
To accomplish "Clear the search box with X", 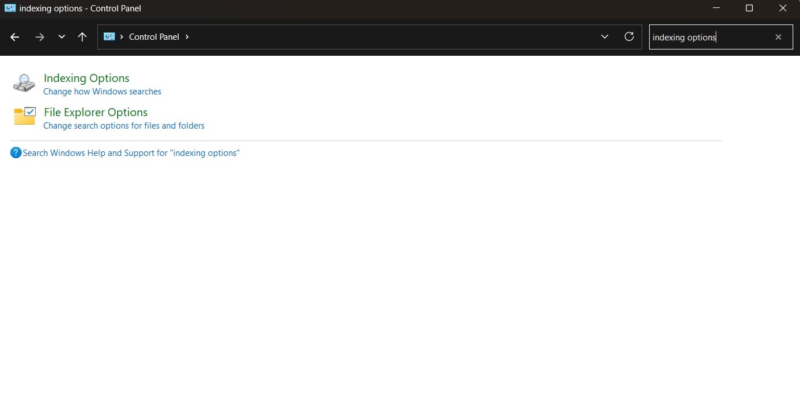I will pyautogui.click(x=778, y=37).
